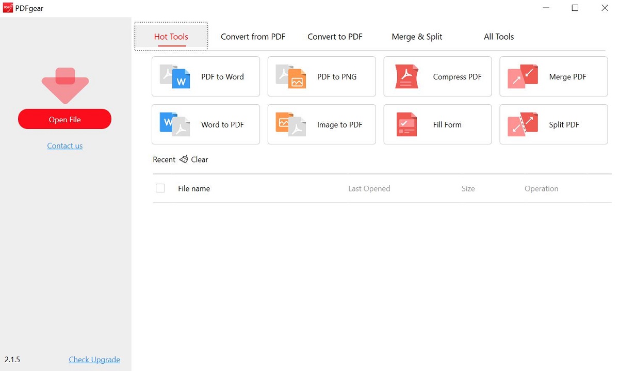
Task: Open the Image to PDF icon
Action: [x=291, y=124]
